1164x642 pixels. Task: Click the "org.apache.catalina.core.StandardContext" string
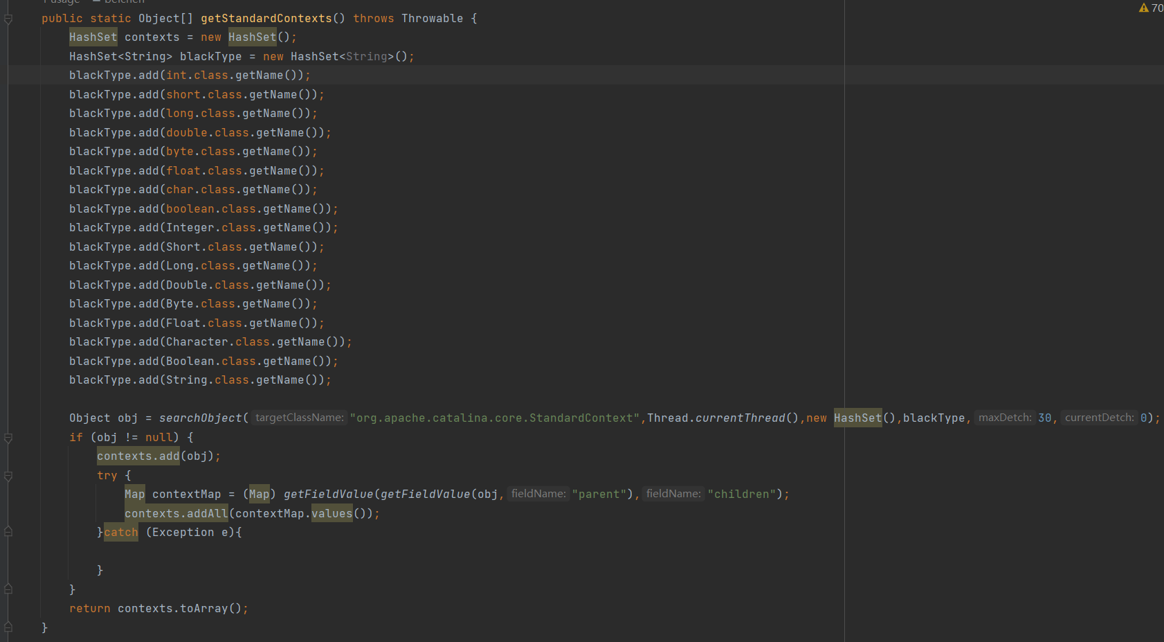coord(495,418)
